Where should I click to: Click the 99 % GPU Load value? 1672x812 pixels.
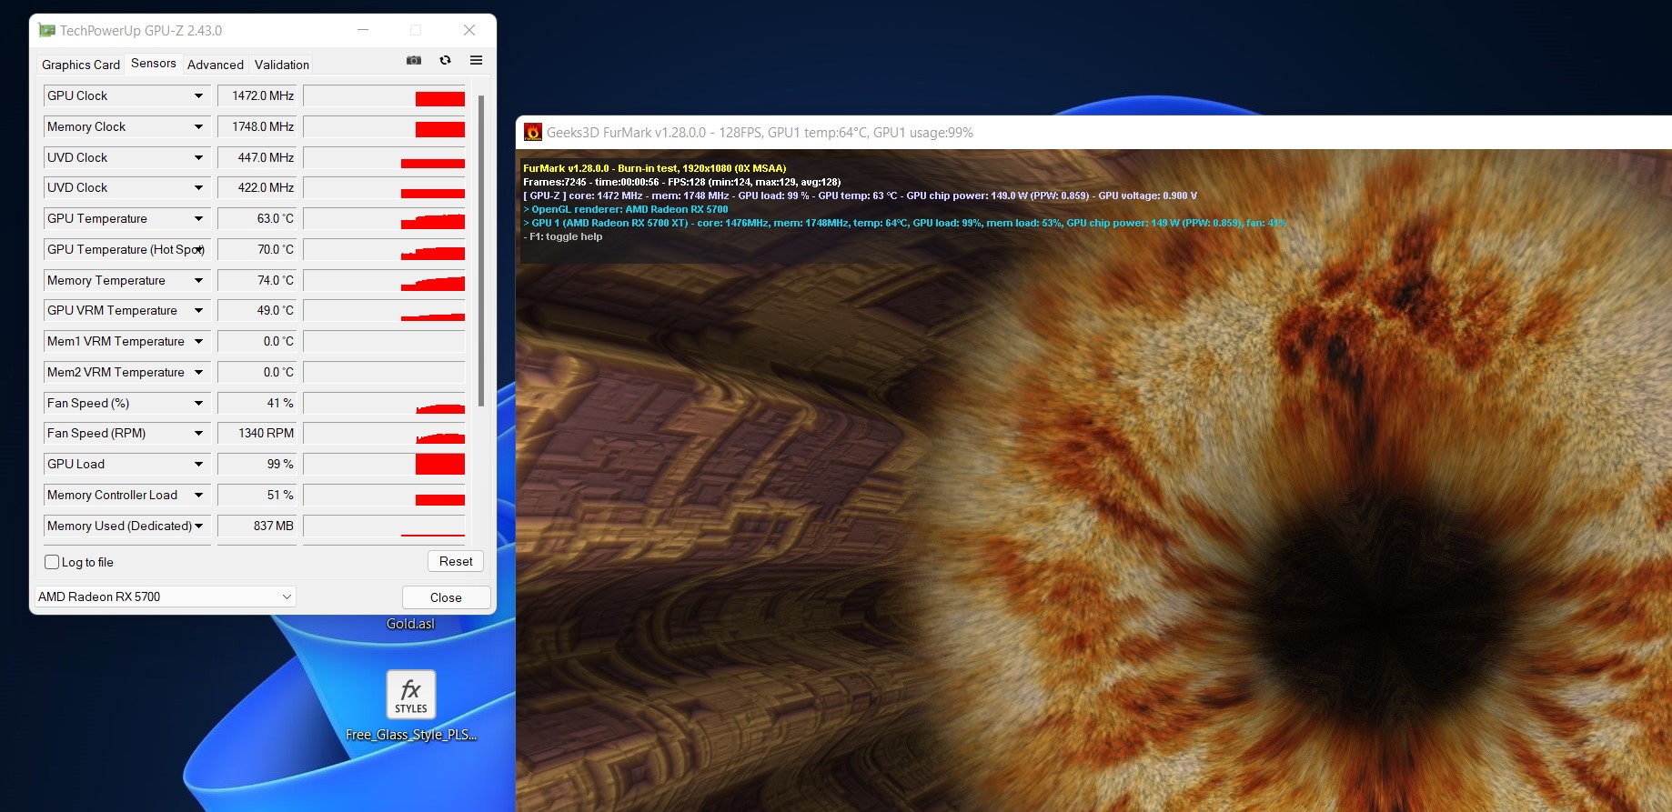(259, 465)
